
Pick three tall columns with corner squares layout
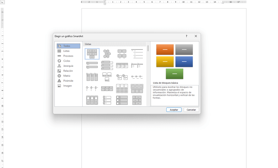coord(92,77)
